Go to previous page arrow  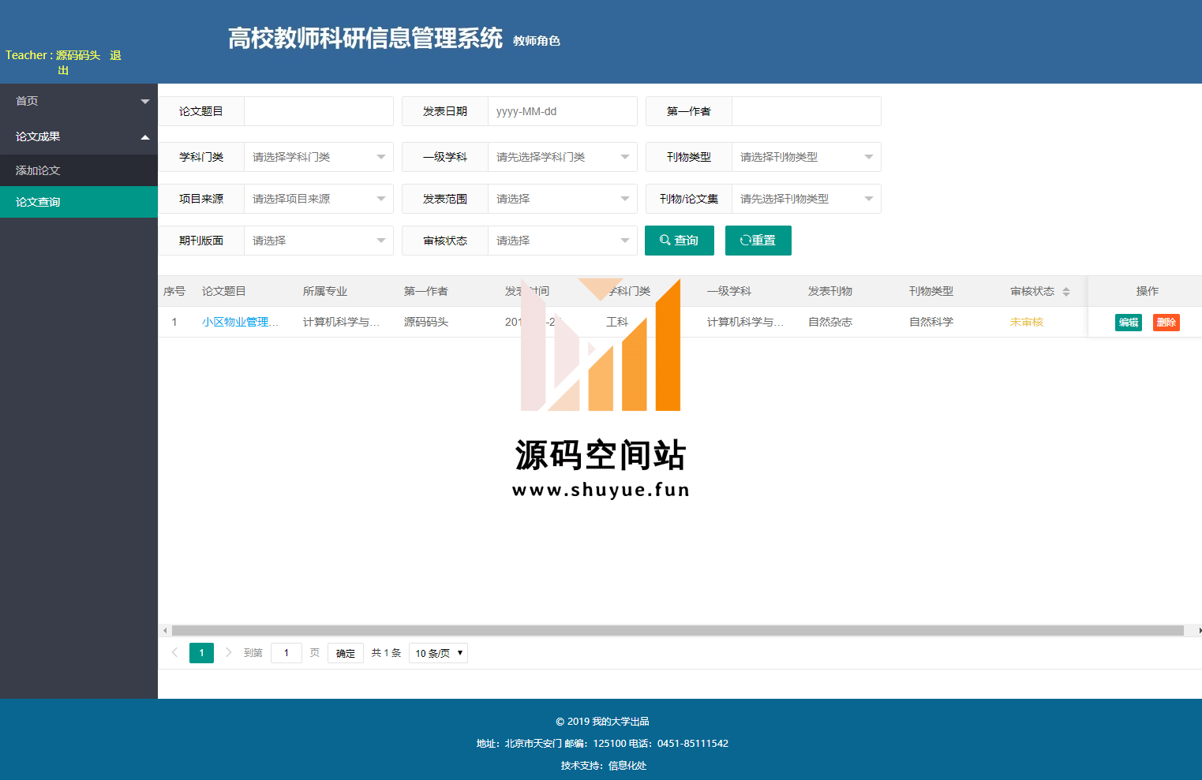click(x=174, y=652)
